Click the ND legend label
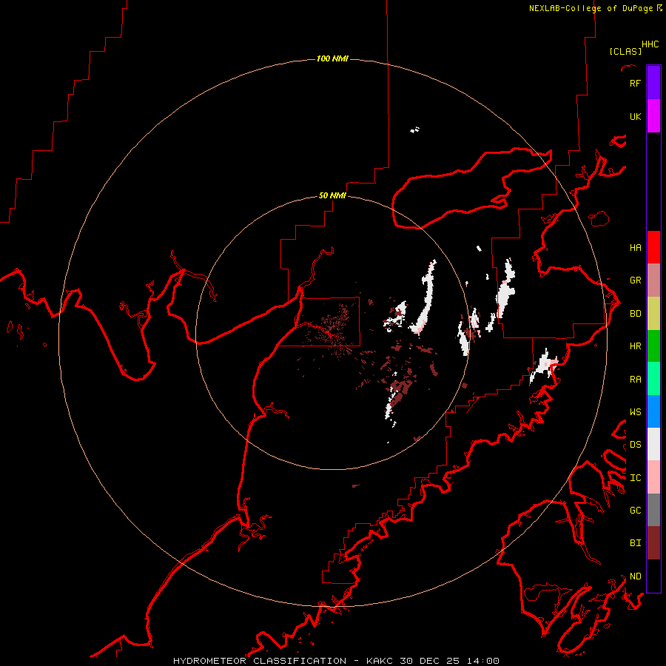Image resolution: width=666 pixels, height=666 pixels. click(x=635, y=576)
